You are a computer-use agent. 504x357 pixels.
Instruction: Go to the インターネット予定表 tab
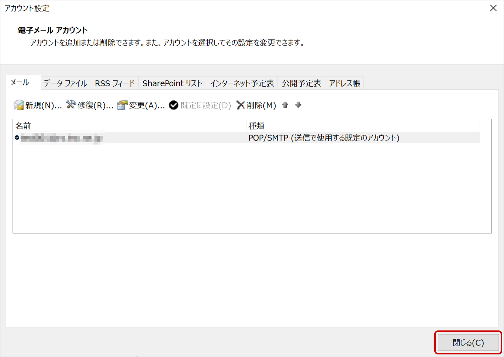tap(242, 83)
